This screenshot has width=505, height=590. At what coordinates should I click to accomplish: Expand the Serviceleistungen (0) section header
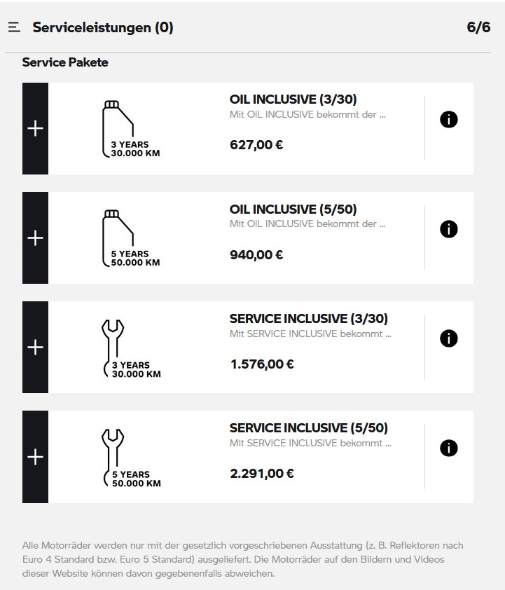tap(103, 28)
